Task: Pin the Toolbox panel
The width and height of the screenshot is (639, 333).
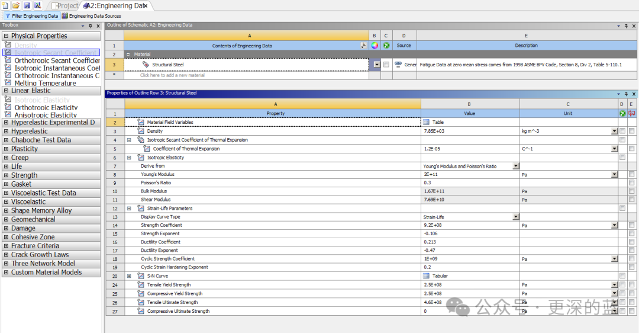Action: point(91,25)
